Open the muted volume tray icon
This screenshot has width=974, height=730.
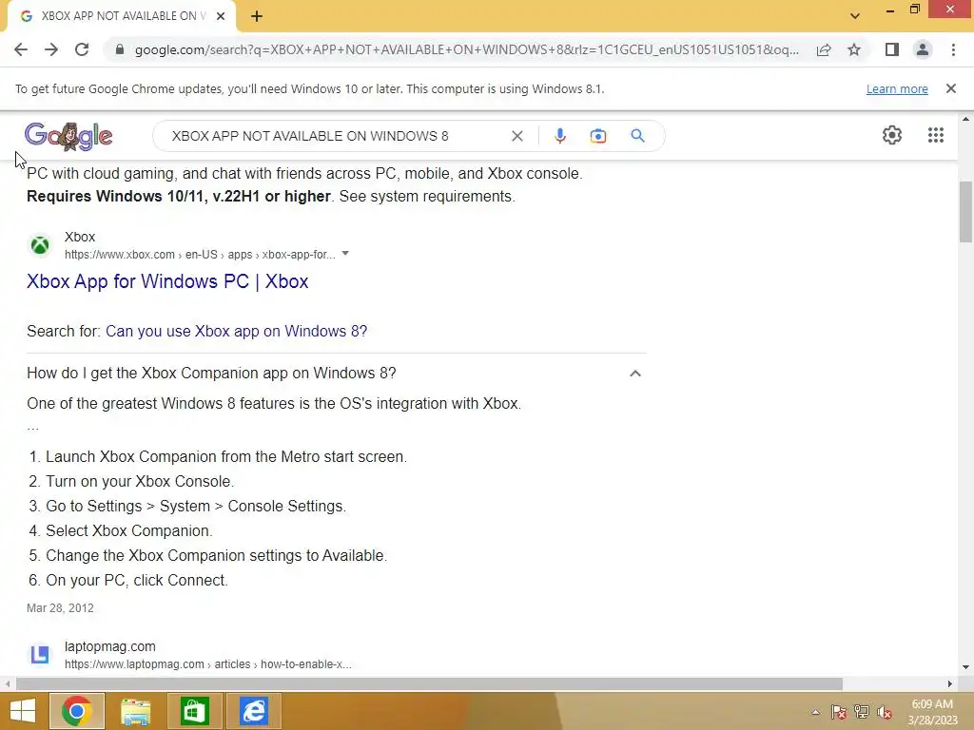click(x=885, y=712)
